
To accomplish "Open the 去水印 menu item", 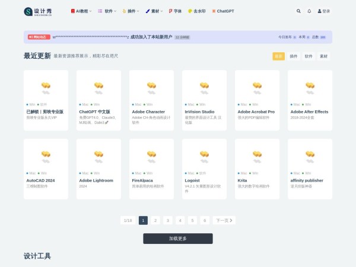I will point(197,11).
